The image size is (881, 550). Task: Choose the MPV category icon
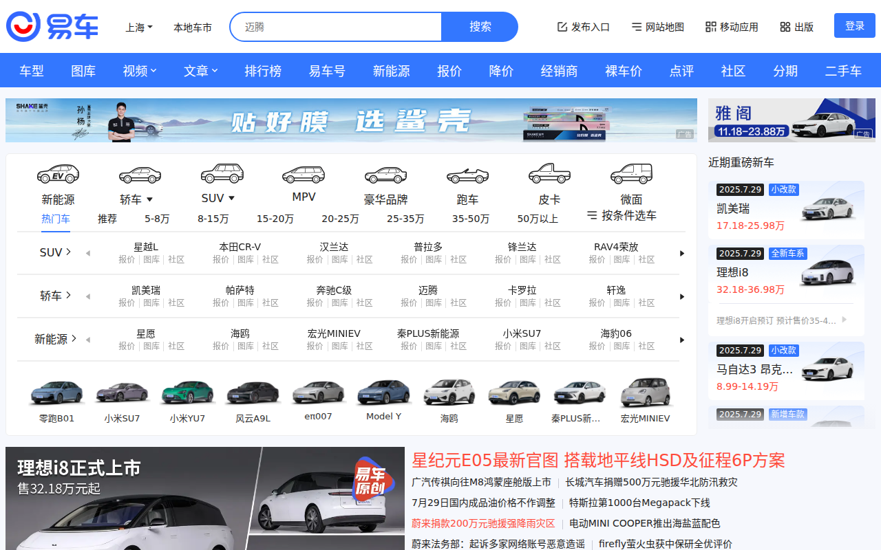point(304,174)
